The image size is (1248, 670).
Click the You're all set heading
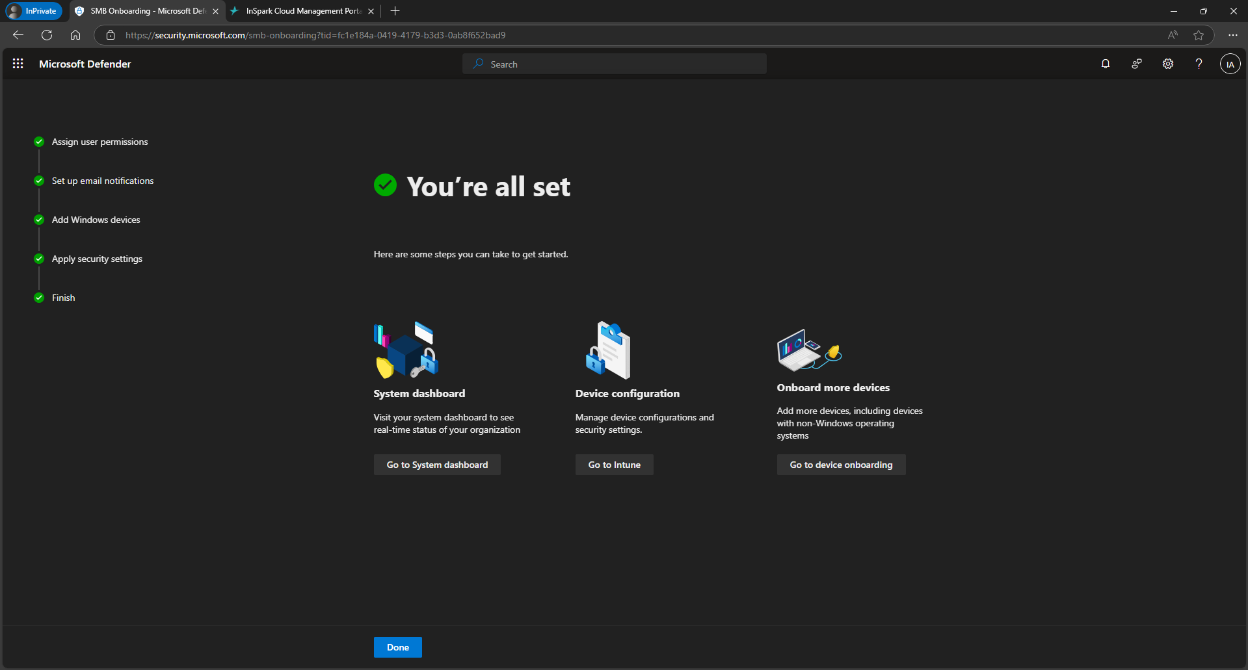coord(488,187)
